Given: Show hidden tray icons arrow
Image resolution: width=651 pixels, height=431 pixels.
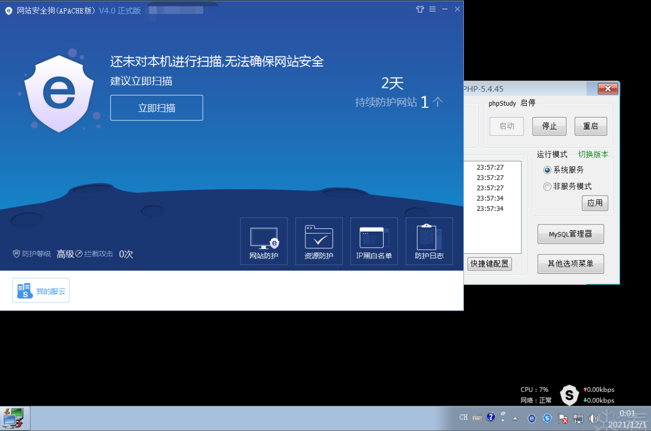Looking at the screenshot, I should [x=515, y=419].
